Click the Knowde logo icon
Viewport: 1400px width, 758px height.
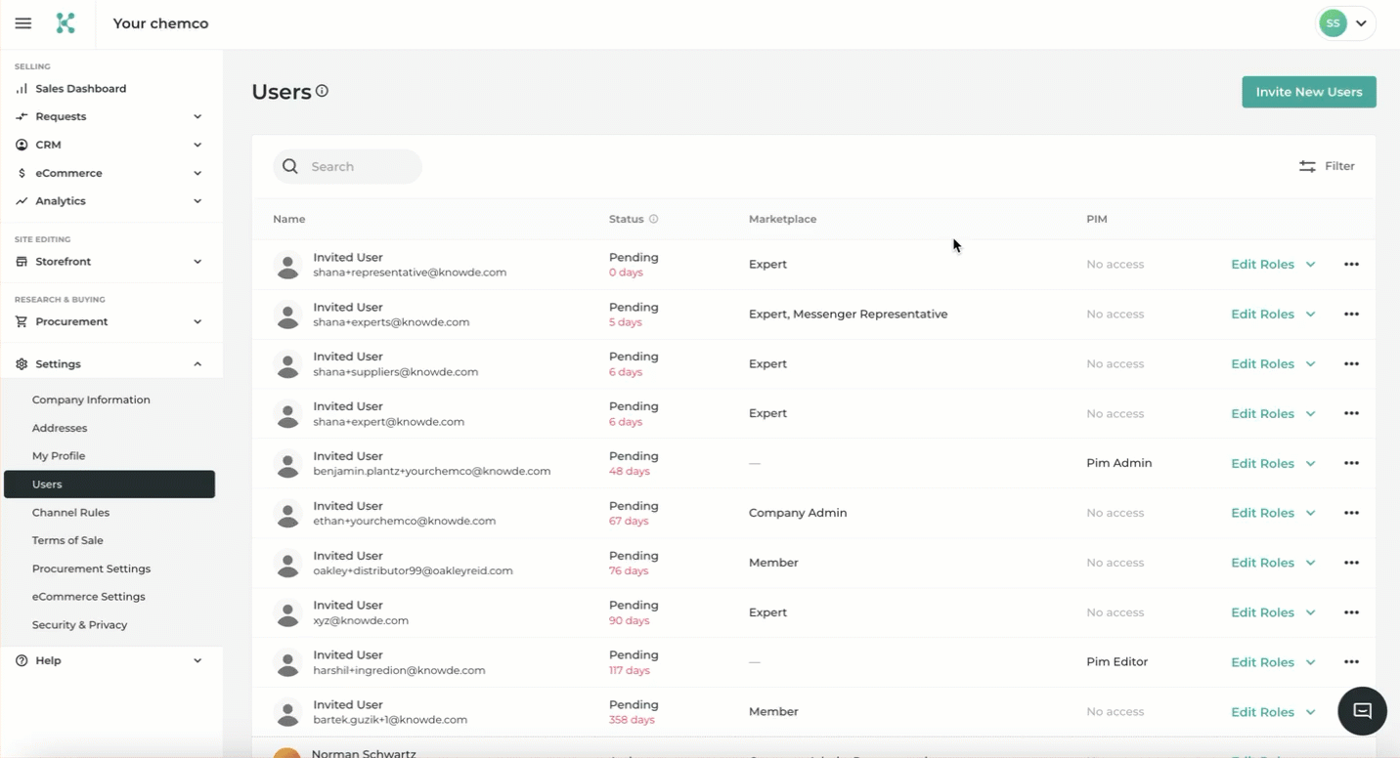[66, 23]
